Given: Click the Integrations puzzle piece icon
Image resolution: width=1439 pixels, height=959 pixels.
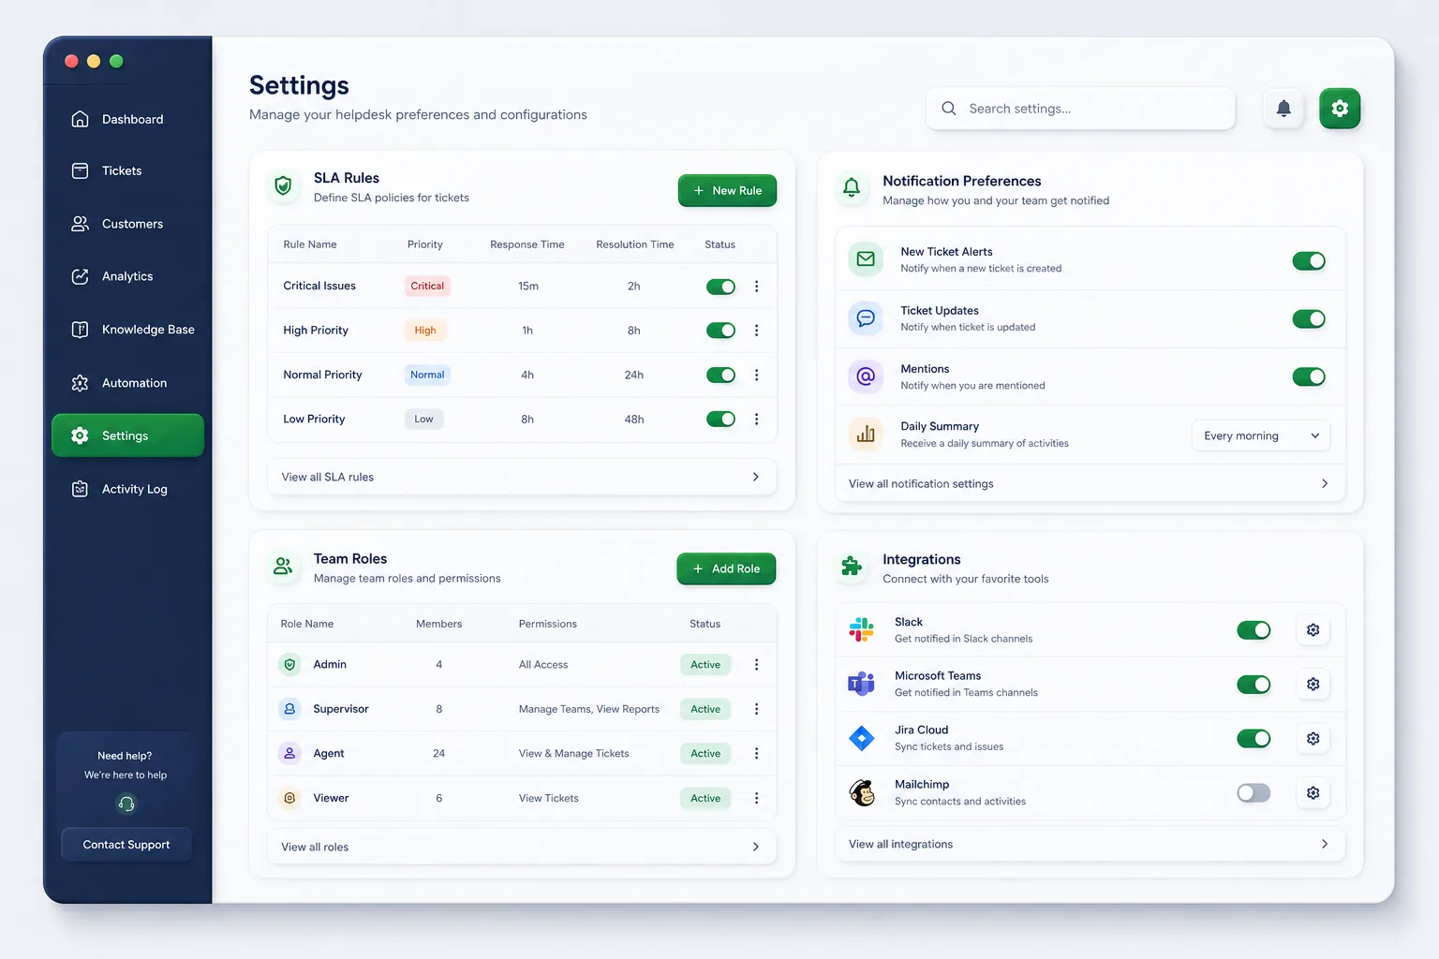Looking at the screenshot, I should point(851,566).
